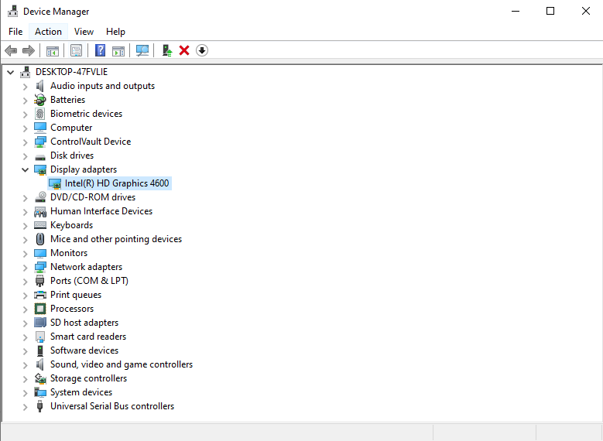Viewport: 603px width, 441px height.
Task: Click the Forward arrow toolbar icon
Action: 29,50
